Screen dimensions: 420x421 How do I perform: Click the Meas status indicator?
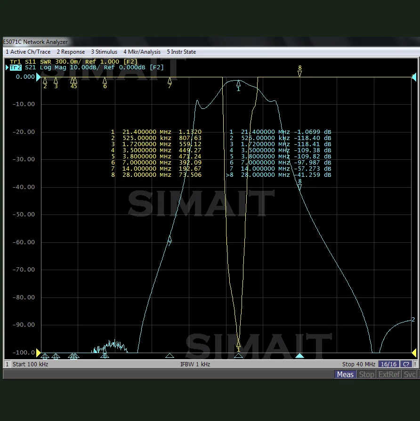[345, 374]
